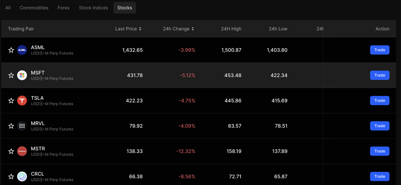Click the Microsoft logo icon

pos(22,75)
